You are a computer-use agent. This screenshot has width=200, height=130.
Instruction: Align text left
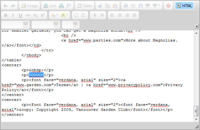click(x=112, y=15)
